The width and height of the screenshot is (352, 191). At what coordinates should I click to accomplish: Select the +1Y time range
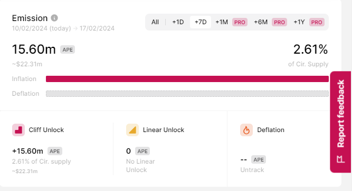pyautogui.click(x=299, y=22)
